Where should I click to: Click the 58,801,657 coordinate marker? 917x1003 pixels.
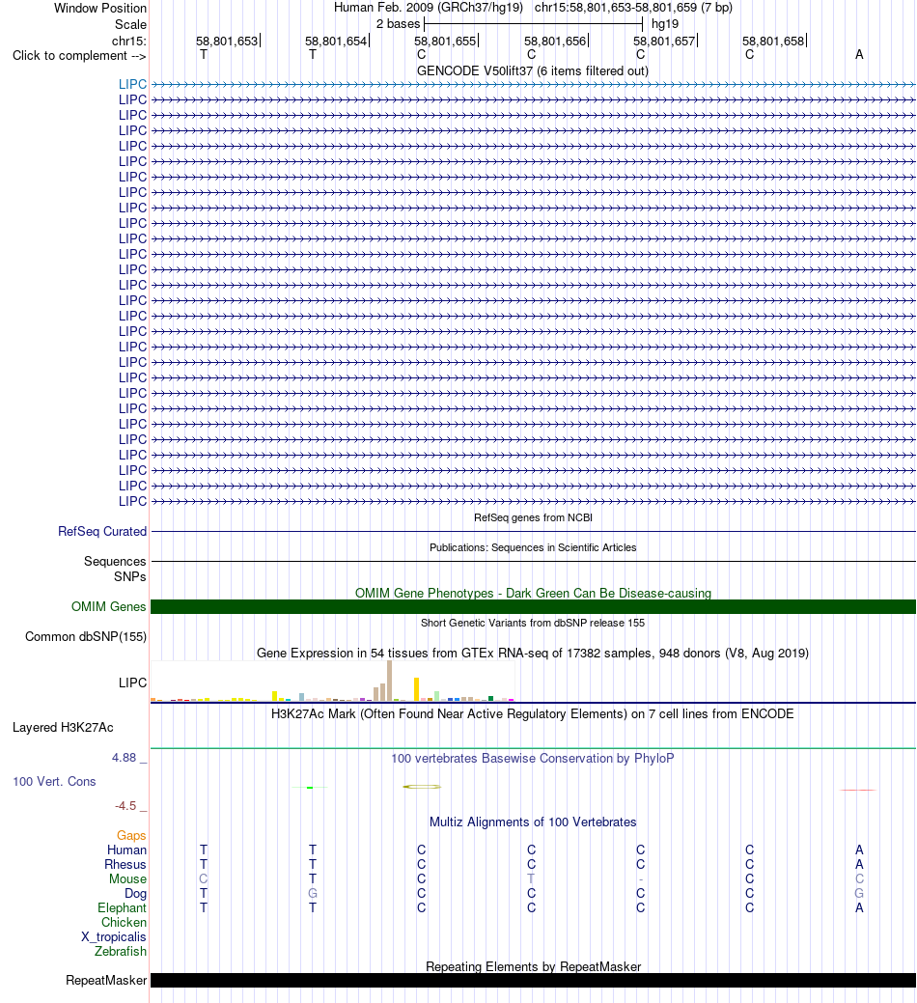[665, 41]
